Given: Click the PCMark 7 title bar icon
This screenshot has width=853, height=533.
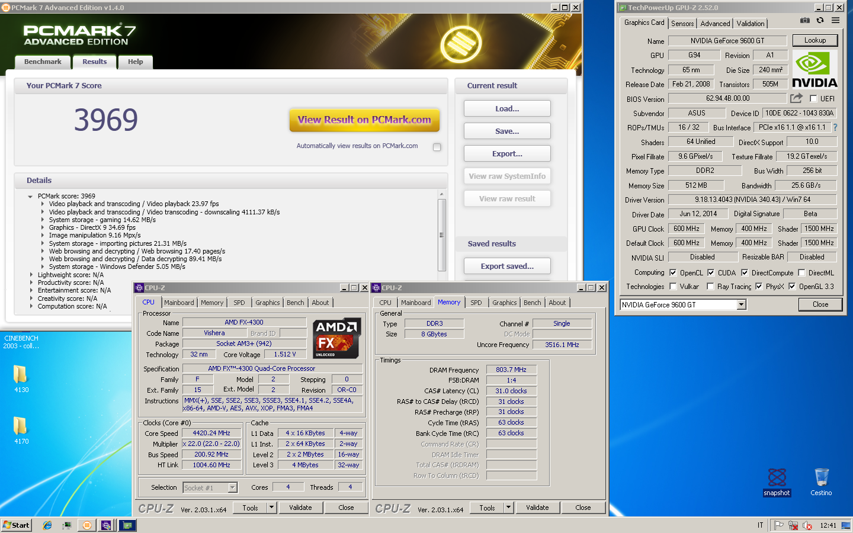Looking at the screenshot, I should [7, 8].
